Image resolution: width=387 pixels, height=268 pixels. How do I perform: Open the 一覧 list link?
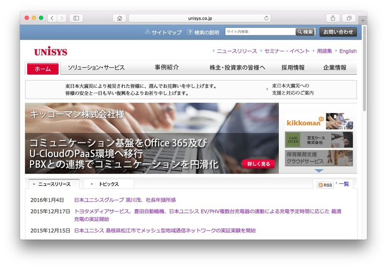click(x=343, y=184)
